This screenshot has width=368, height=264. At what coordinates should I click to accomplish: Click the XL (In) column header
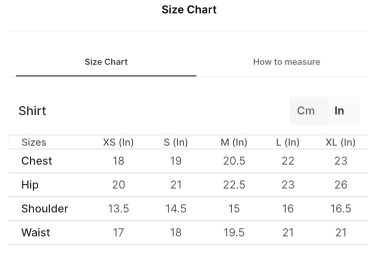[340, 142]
